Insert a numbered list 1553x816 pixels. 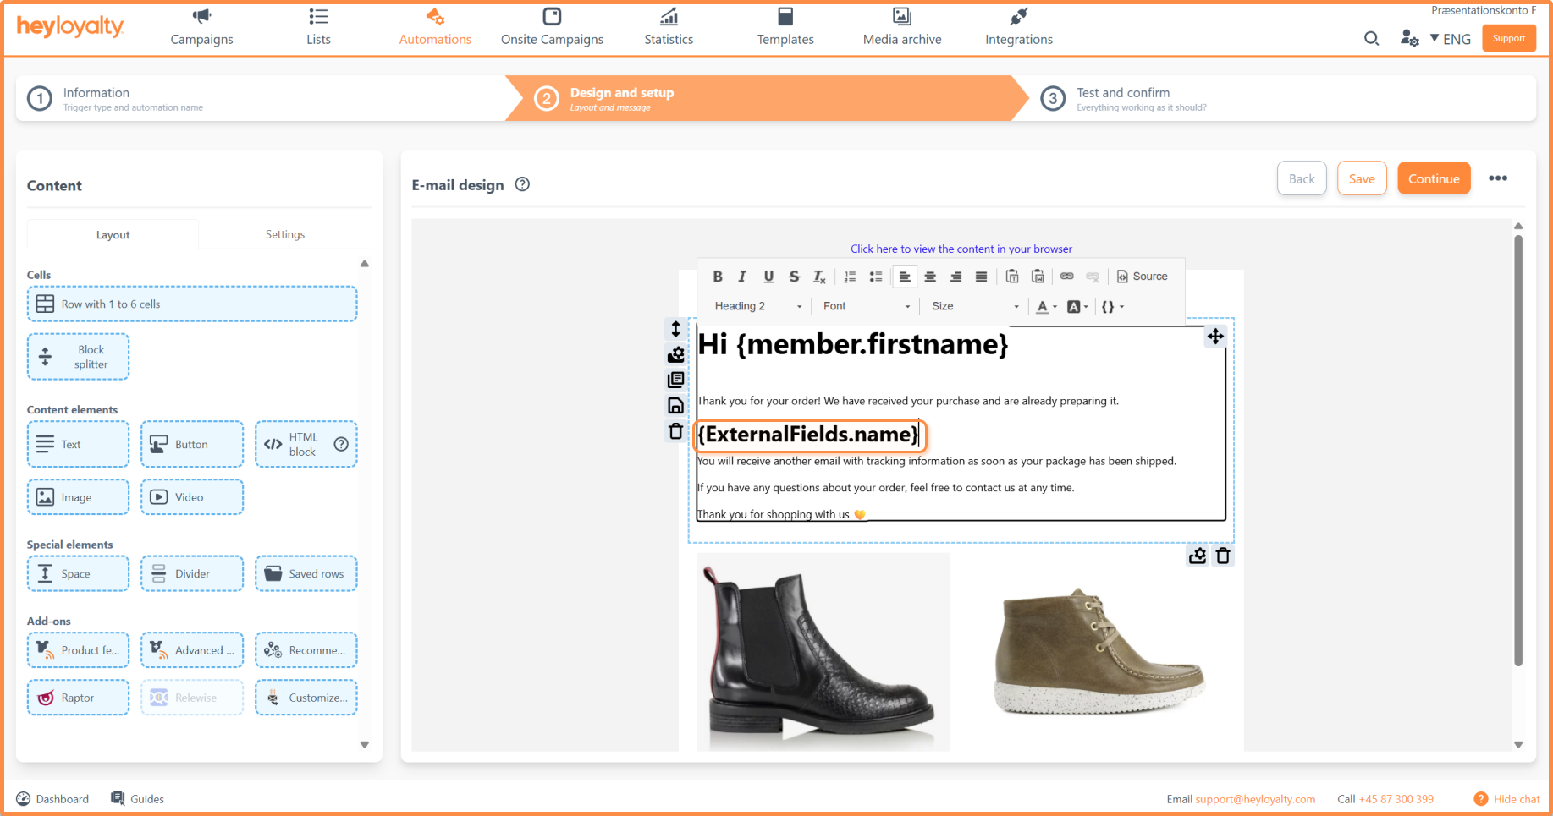850,277
